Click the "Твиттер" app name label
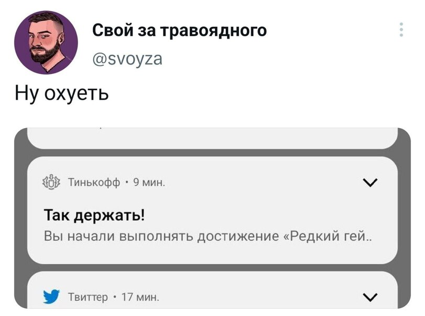The width and height of the screenshot is (425, 316). (88, 298)
